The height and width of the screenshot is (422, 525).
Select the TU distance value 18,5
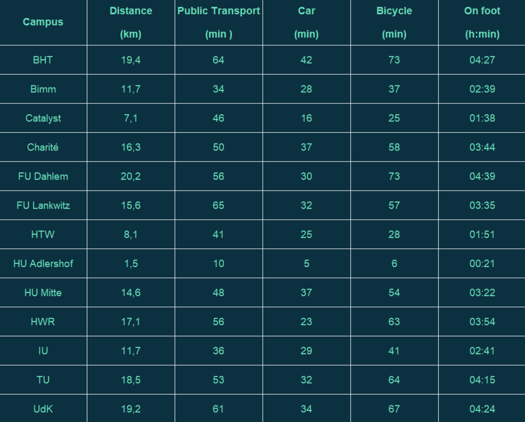coord(131,380)
